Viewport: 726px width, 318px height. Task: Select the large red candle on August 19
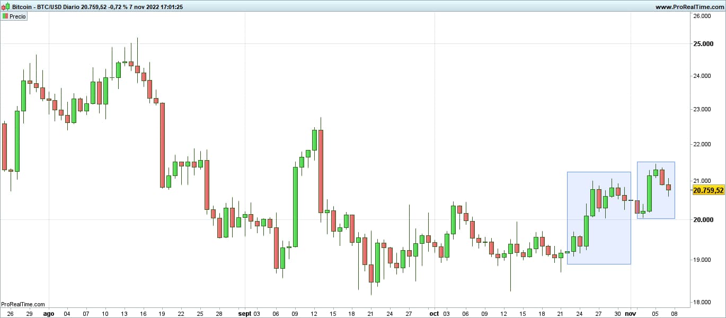(x=162, y=145)
